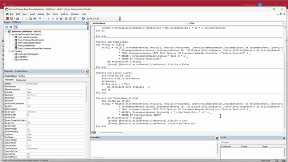Switch to Procedure View at code window bottom
The height and width of the screenshot is (162, 288).
point(92,132)
